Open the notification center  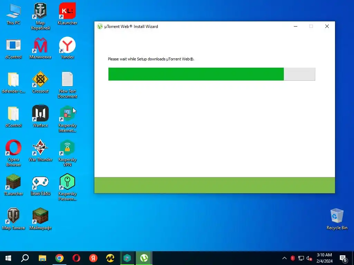(343, 258)
